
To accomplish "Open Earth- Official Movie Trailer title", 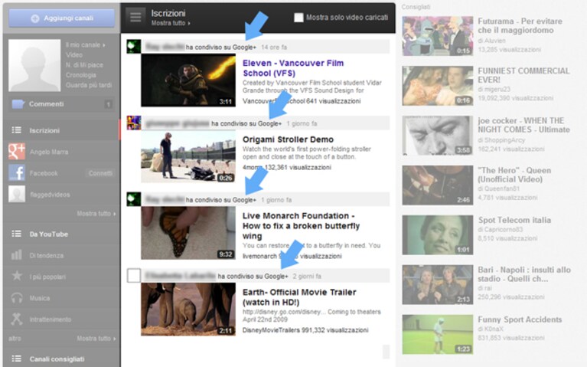I will tap(299, 297).
